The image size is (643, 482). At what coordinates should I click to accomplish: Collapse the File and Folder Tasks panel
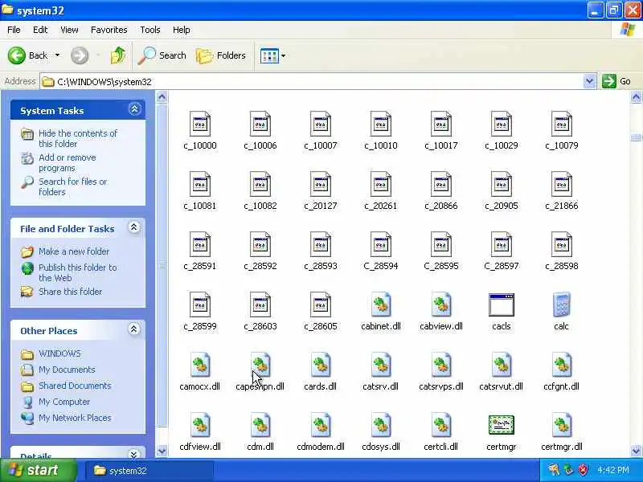click(134, 227)
